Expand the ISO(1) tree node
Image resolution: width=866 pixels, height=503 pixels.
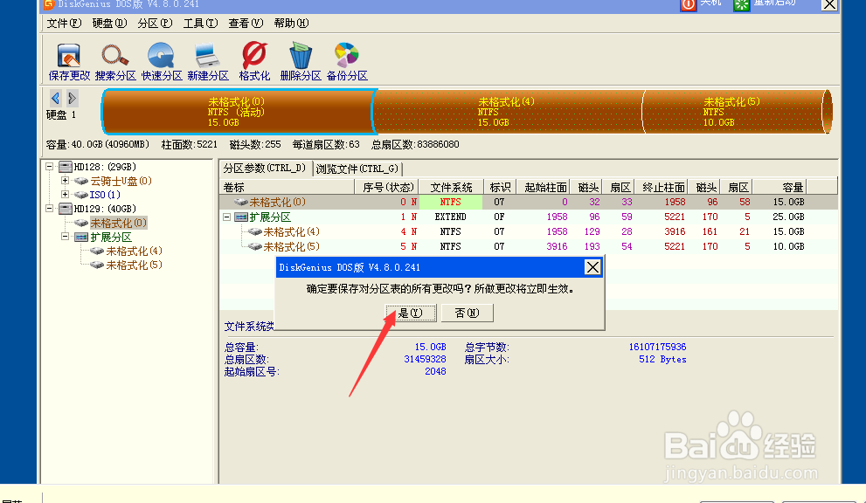65,195
